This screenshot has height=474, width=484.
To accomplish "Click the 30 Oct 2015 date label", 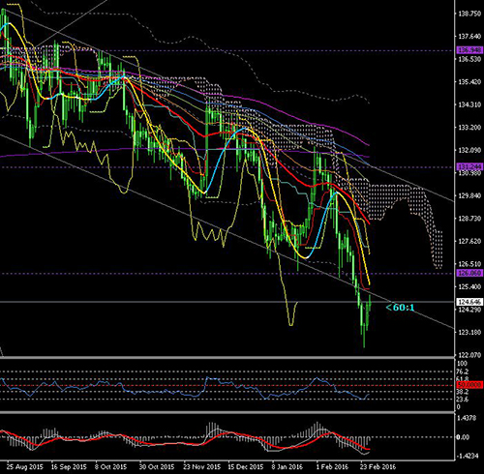I will pos(157,466).
